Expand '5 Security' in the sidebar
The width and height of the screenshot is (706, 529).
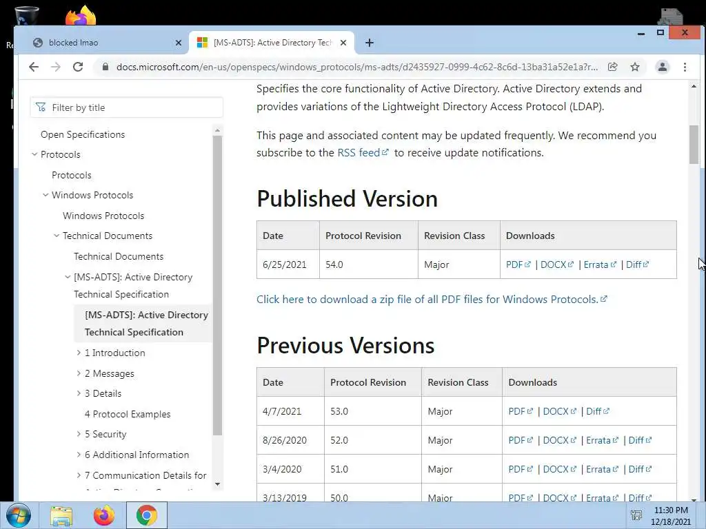pyautogui.click(x=79, y=434)
